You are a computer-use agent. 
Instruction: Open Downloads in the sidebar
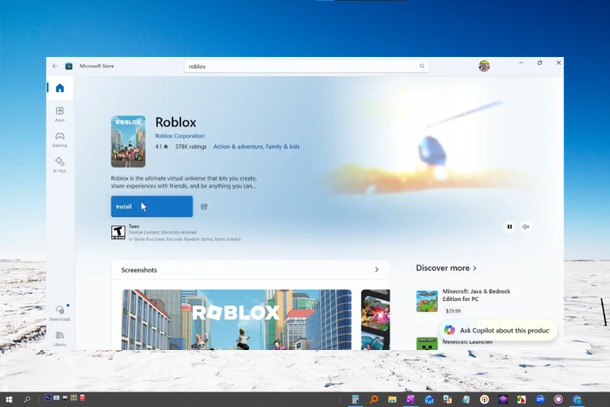point(59,313)
